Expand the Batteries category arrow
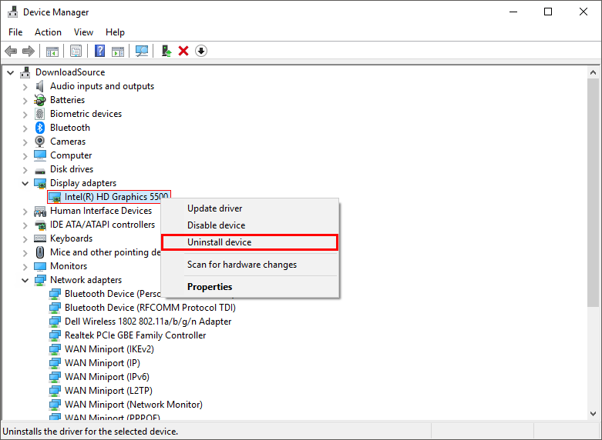Screen dimensions: 602x440 click(25, 101)
